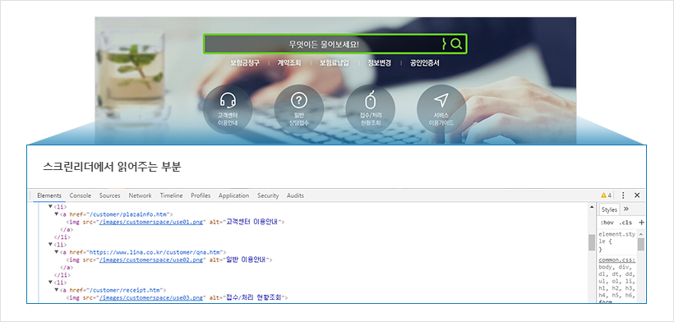Collapse the plazainfo.htm anchor node

pos(57,214)
